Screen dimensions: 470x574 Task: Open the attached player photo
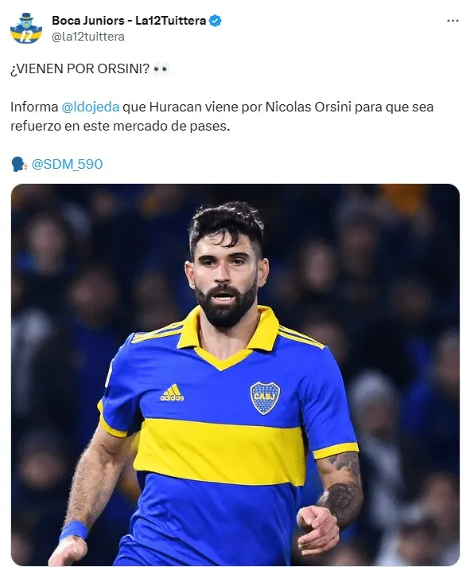pos(235,375)
